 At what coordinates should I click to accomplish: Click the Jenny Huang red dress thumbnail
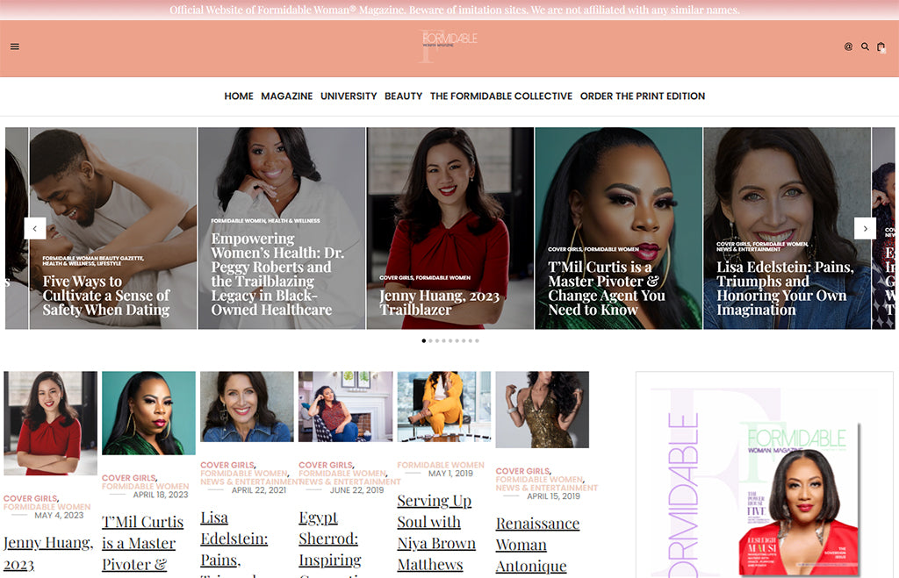point(50,423)
